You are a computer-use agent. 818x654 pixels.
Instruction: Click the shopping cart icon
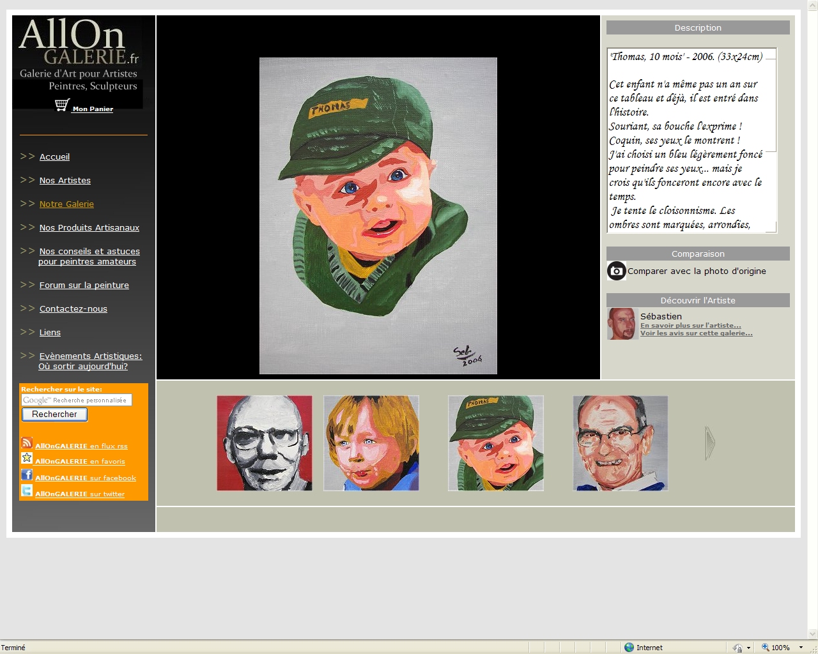(x=61, y=105)
